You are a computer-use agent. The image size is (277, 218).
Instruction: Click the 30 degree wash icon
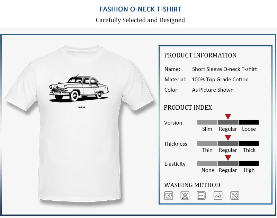tap(169, 196)
